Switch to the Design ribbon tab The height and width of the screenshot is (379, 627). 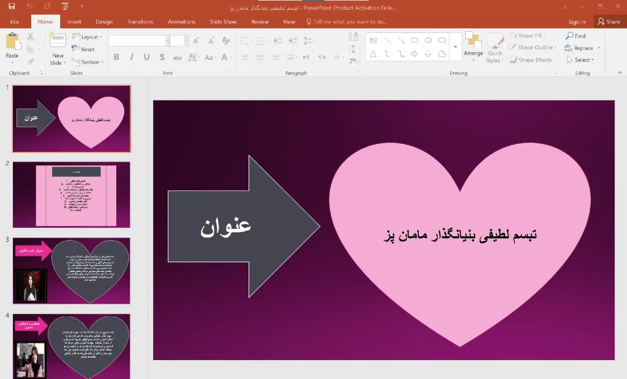coord(104,21)
